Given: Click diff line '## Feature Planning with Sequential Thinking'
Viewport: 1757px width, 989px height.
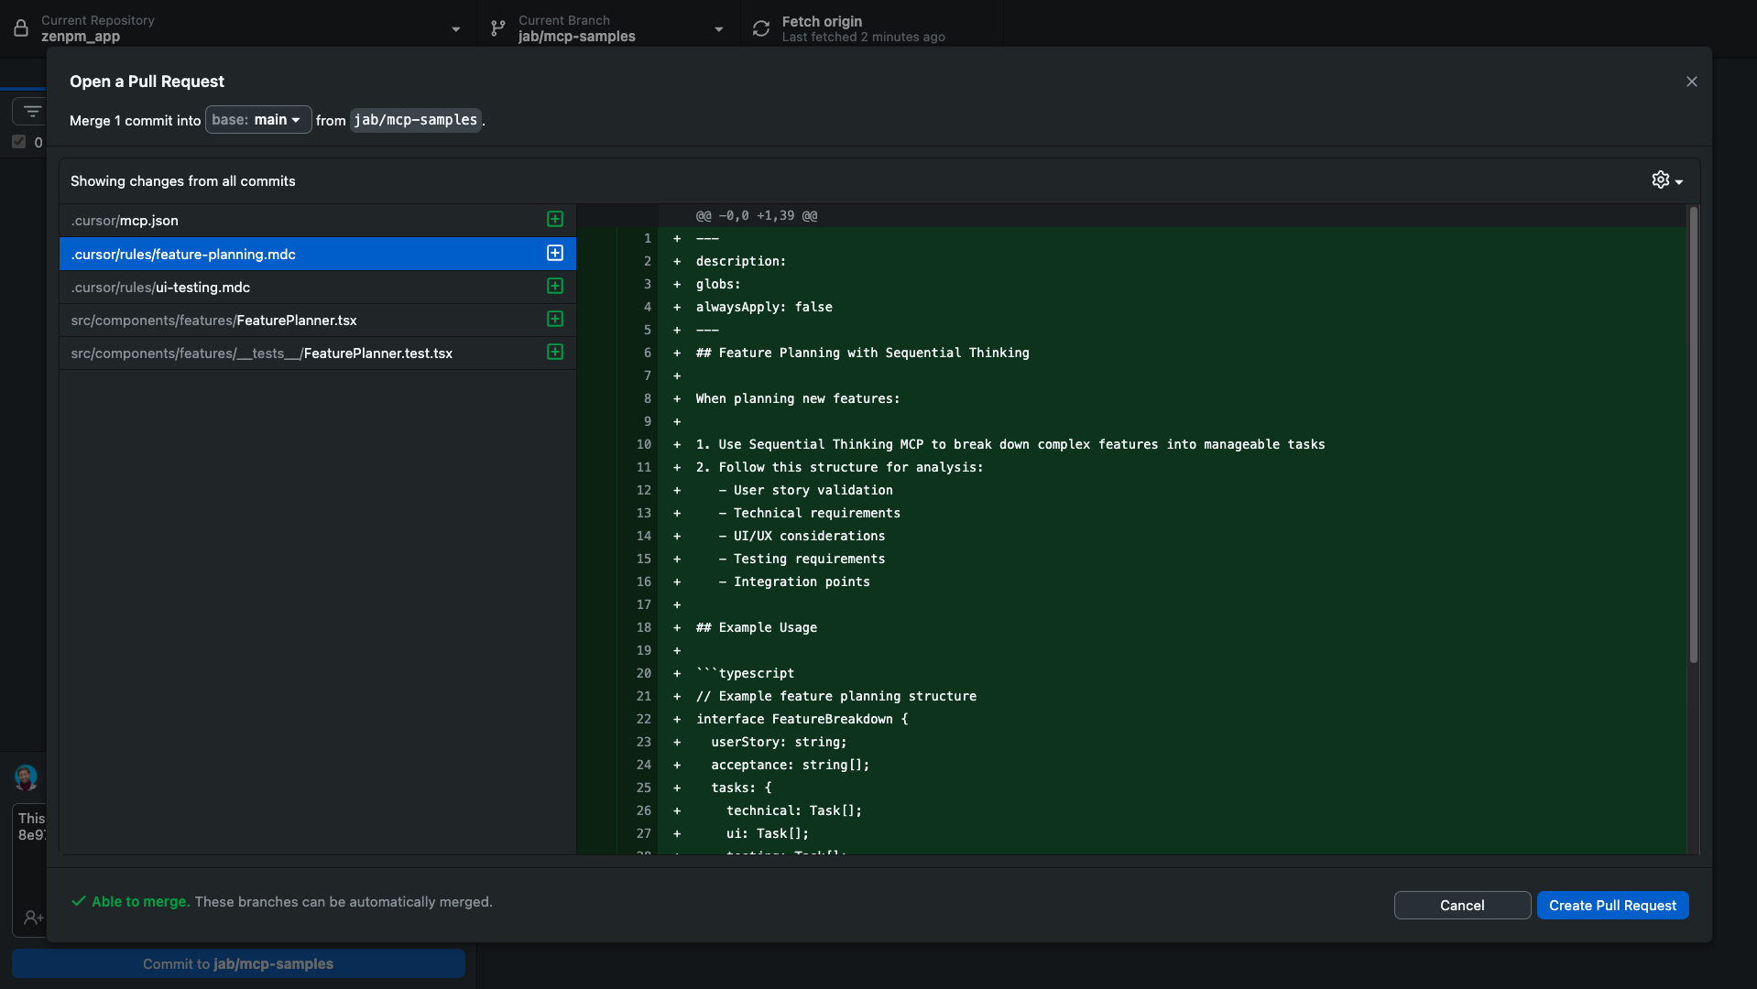Looking at the screenshot, I should [862, 353].
